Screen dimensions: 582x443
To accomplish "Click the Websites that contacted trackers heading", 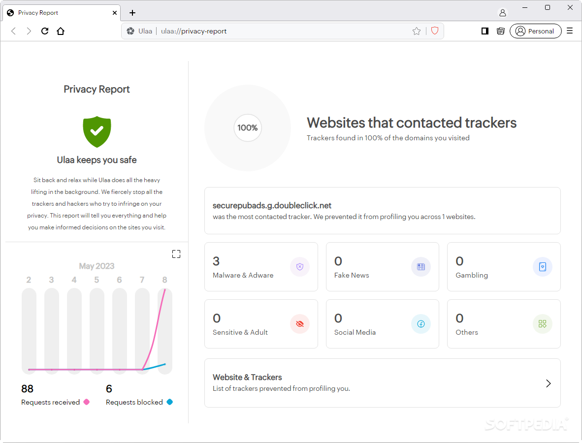I will coord(411,123).
